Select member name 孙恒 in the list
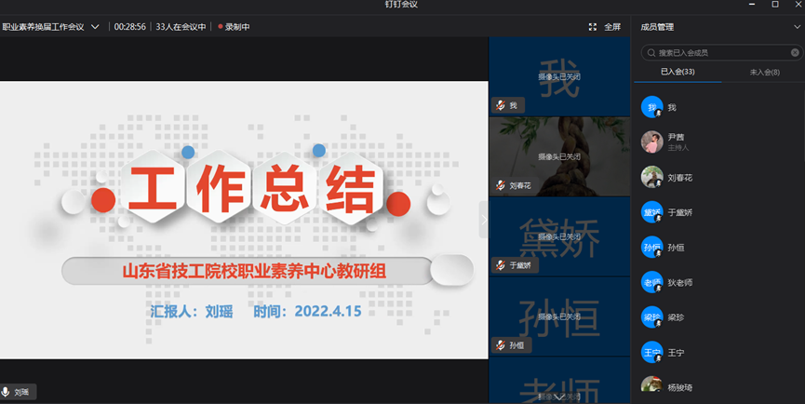This screenshot has height=404, width=805. click(677, 248)
